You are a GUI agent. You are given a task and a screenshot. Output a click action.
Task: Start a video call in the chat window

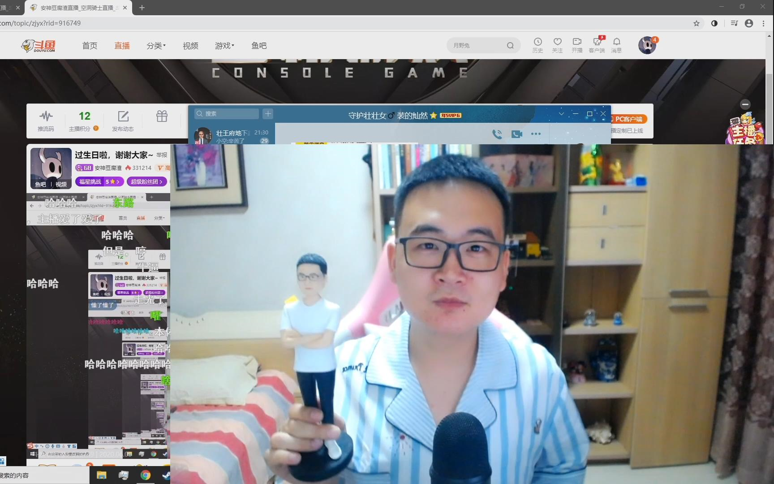(x=517, y=134)
